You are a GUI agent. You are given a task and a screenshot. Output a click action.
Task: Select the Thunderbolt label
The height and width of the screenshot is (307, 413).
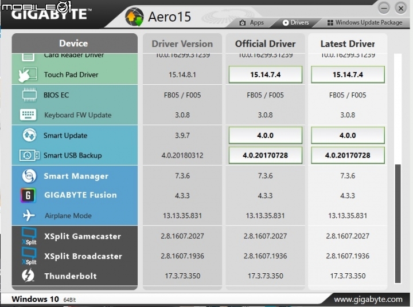(x=71, y=276)
